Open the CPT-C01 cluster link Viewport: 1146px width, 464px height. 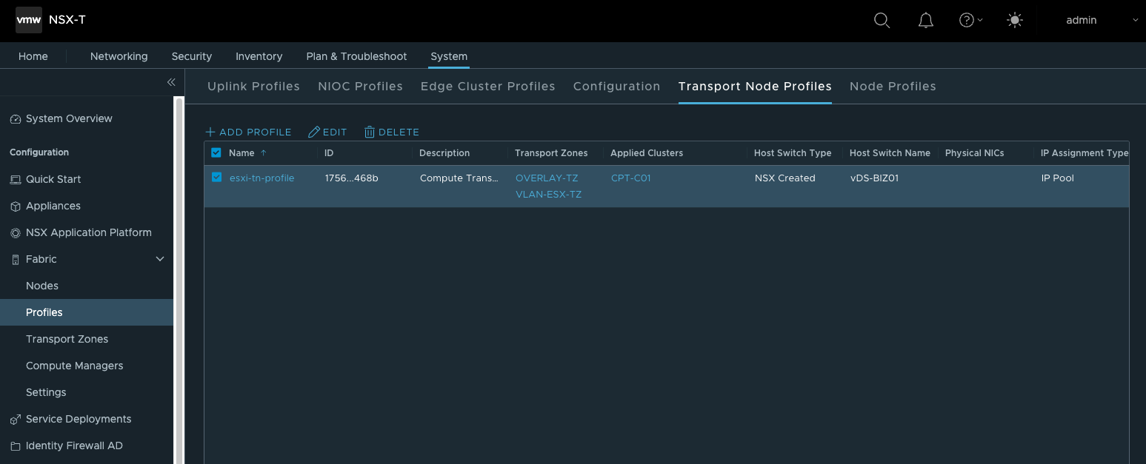pyautogui.click(x=631, y=178)
